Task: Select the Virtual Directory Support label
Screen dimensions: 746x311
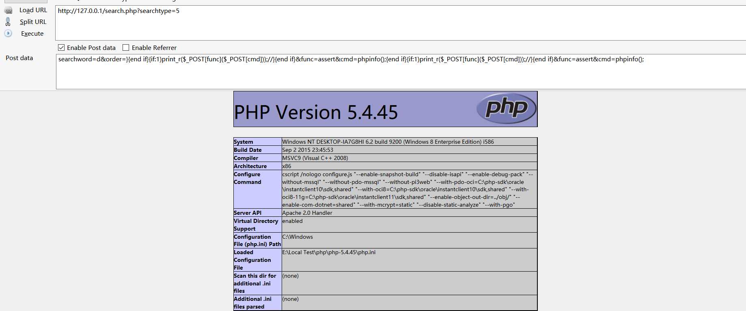Action: click(x=256, y=225)
